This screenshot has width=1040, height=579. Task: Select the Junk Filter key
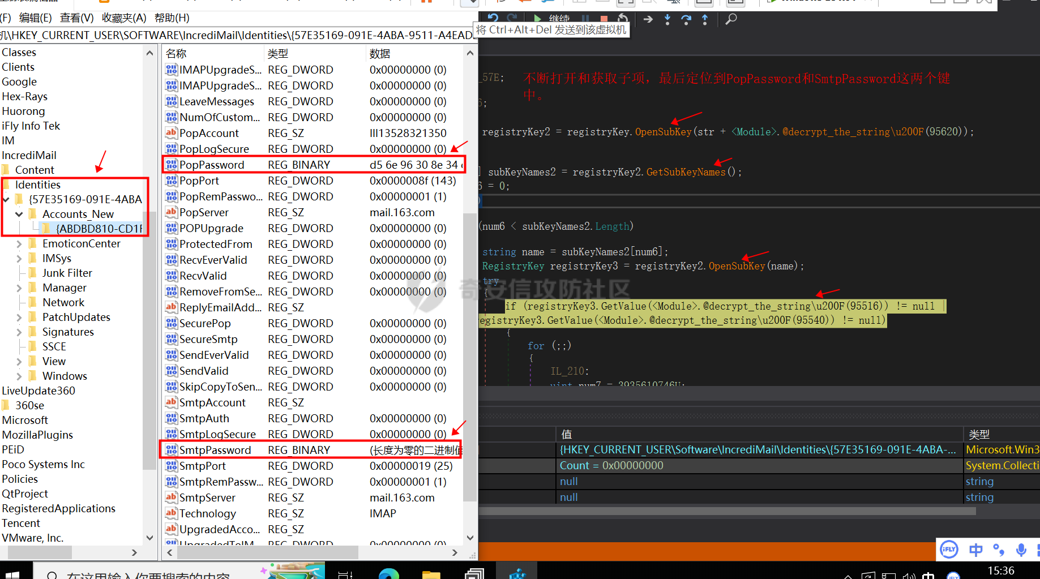pos(67,273)
